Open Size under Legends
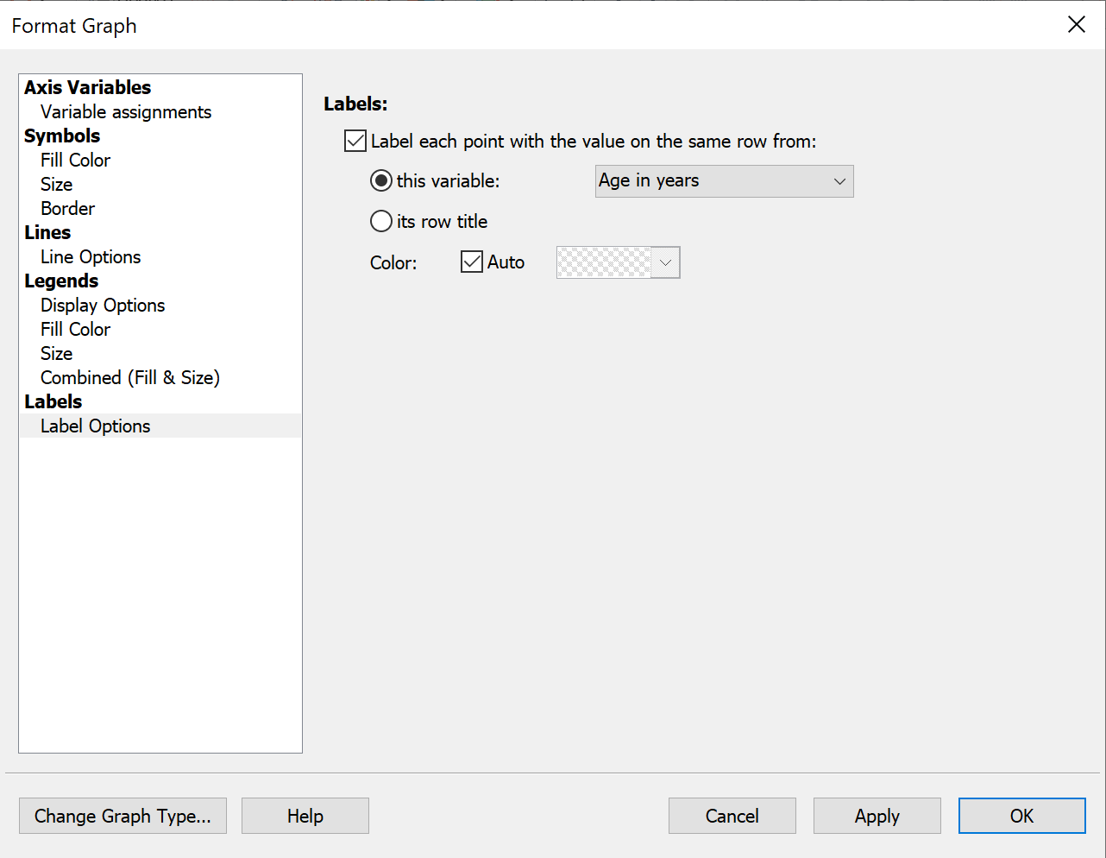This screenshot has height=858, width=1106. pyautogui.click(x=56, y=354)
